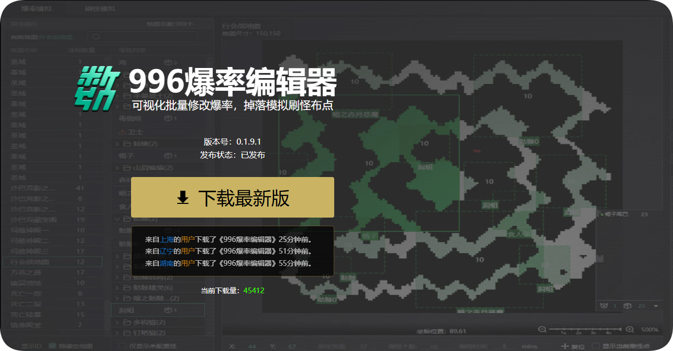Open the 上海 link in download log
Screen dimensions: 673x351
[167, 239]
